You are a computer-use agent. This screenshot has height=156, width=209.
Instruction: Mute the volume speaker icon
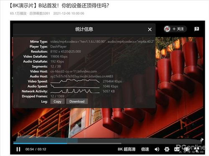point(157,149)
